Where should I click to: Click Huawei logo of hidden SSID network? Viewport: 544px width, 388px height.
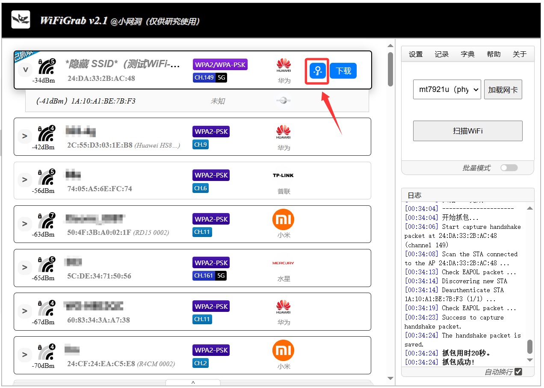coord(284,65)
